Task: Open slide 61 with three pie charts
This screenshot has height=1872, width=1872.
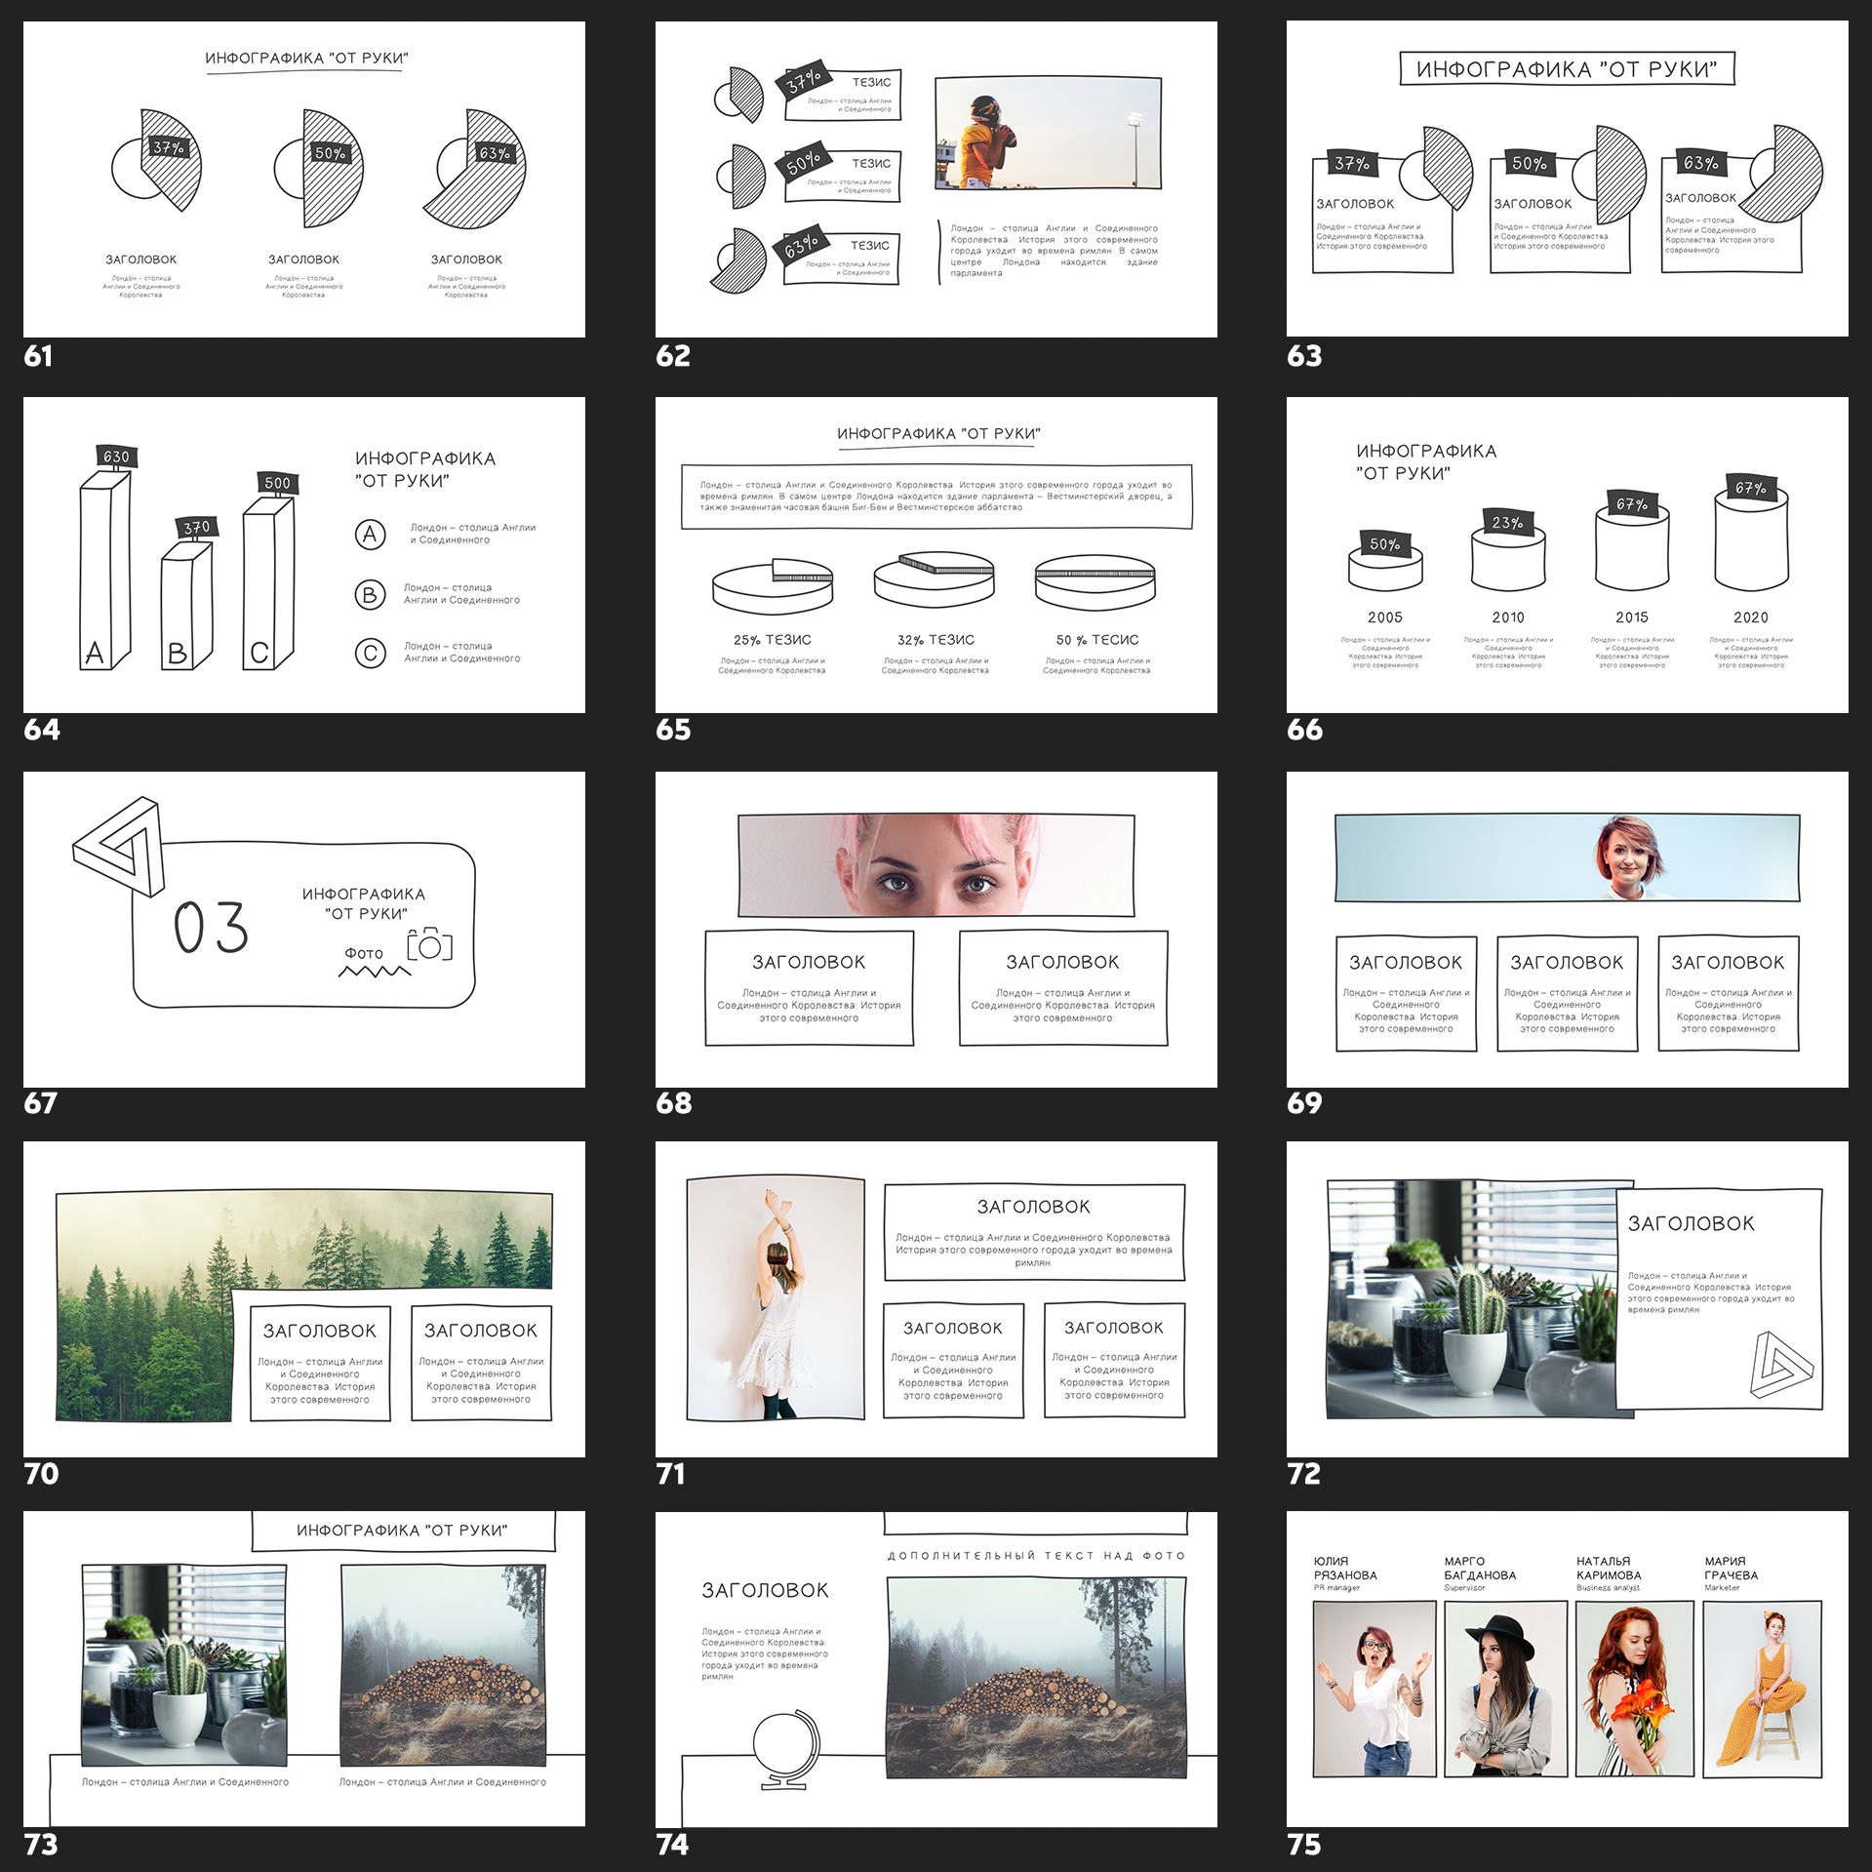Action: pyautogui.click(x=304, y=179)
